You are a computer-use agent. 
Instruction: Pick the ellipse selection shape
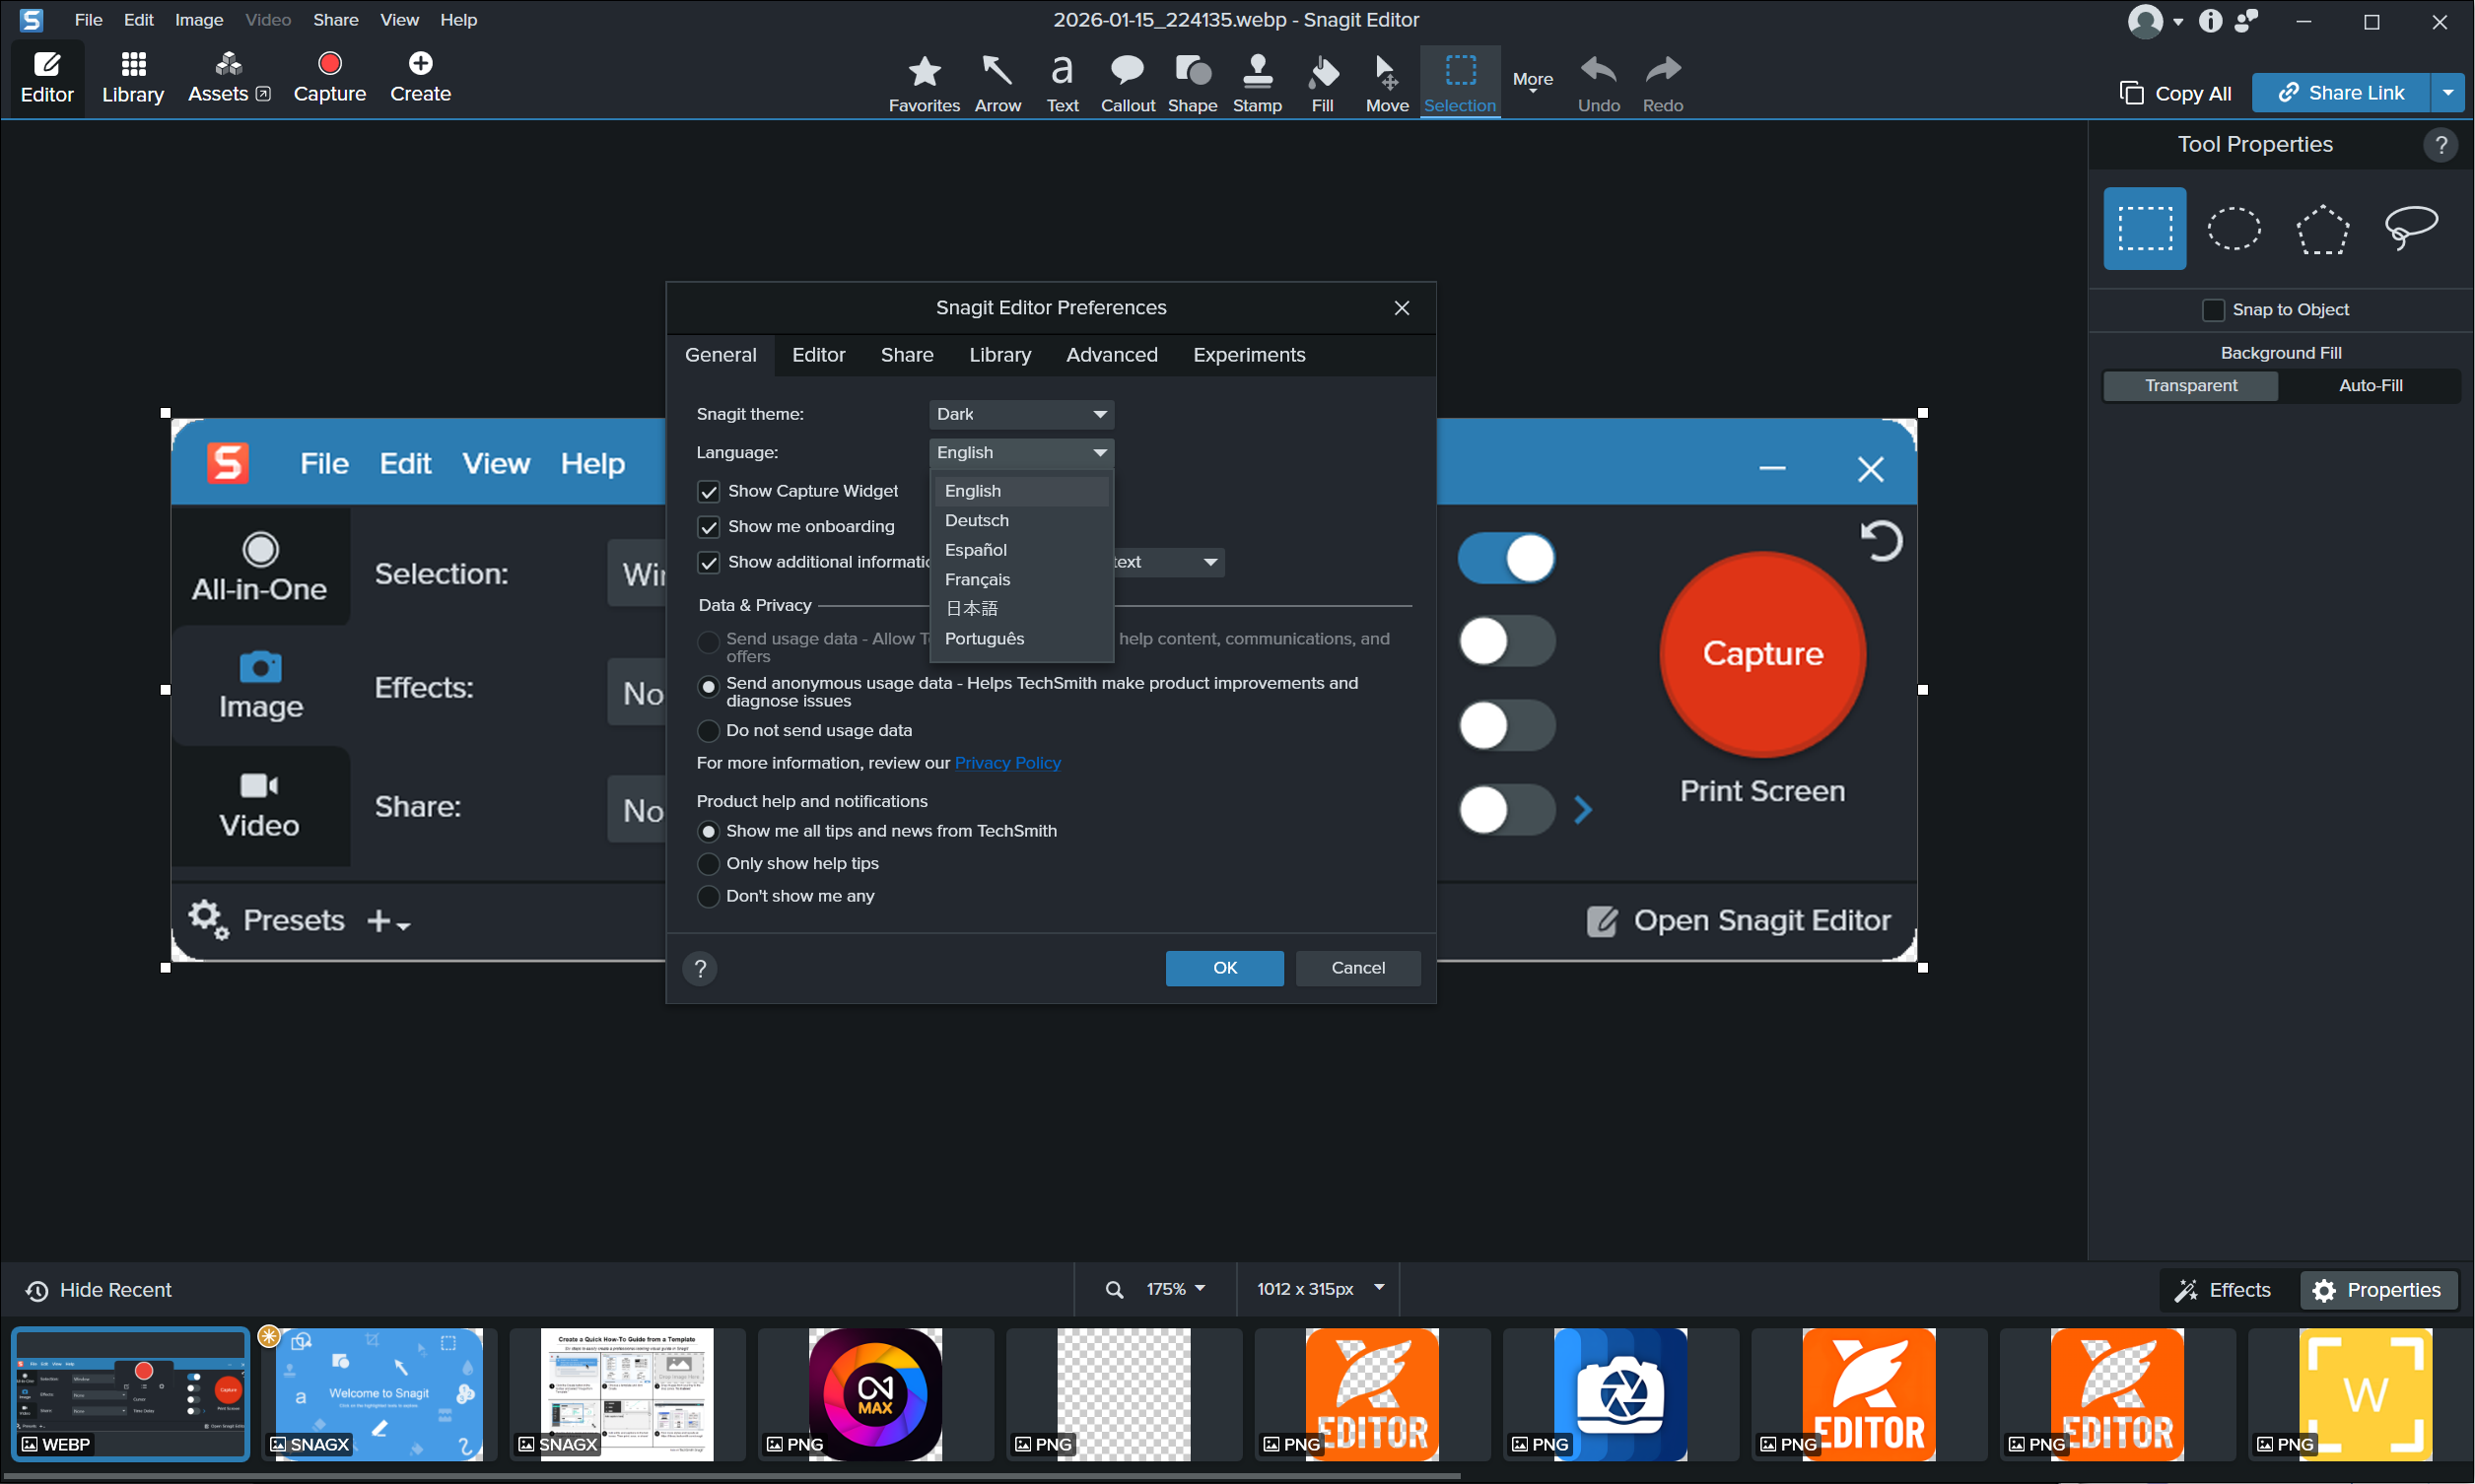(2233, 228)
